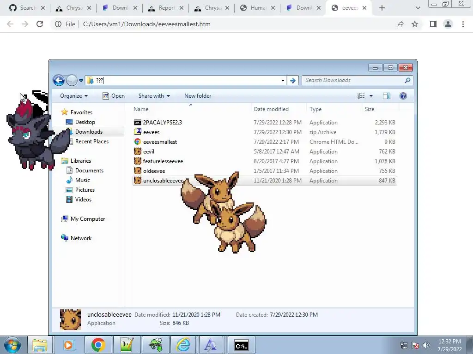This screenshot has width=473, height=354.
Task: Select the eevil application icon
Action: pyautogui.click(x=138, y=151)
